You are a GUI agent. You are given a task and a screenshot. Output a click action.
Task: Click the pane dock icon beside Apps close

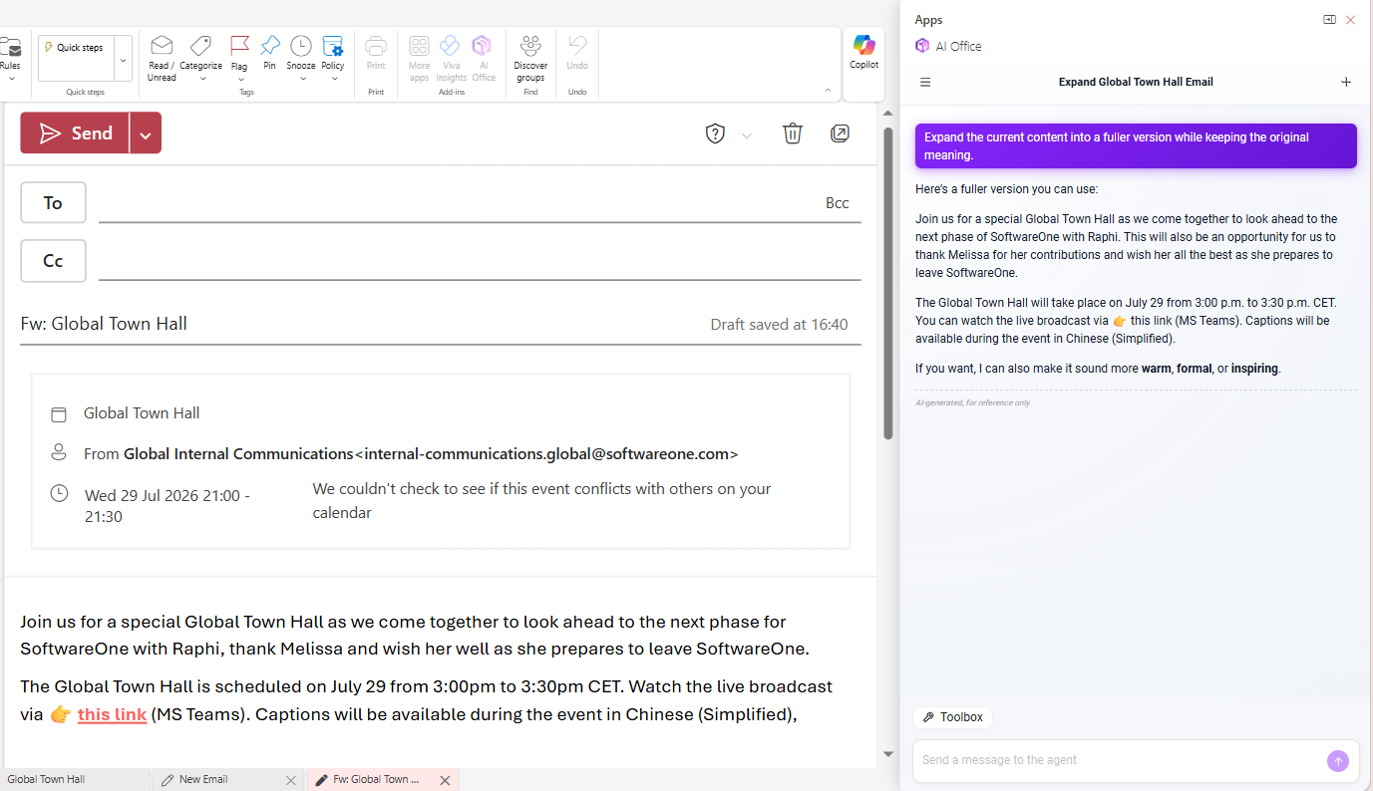pos(1329,19)
